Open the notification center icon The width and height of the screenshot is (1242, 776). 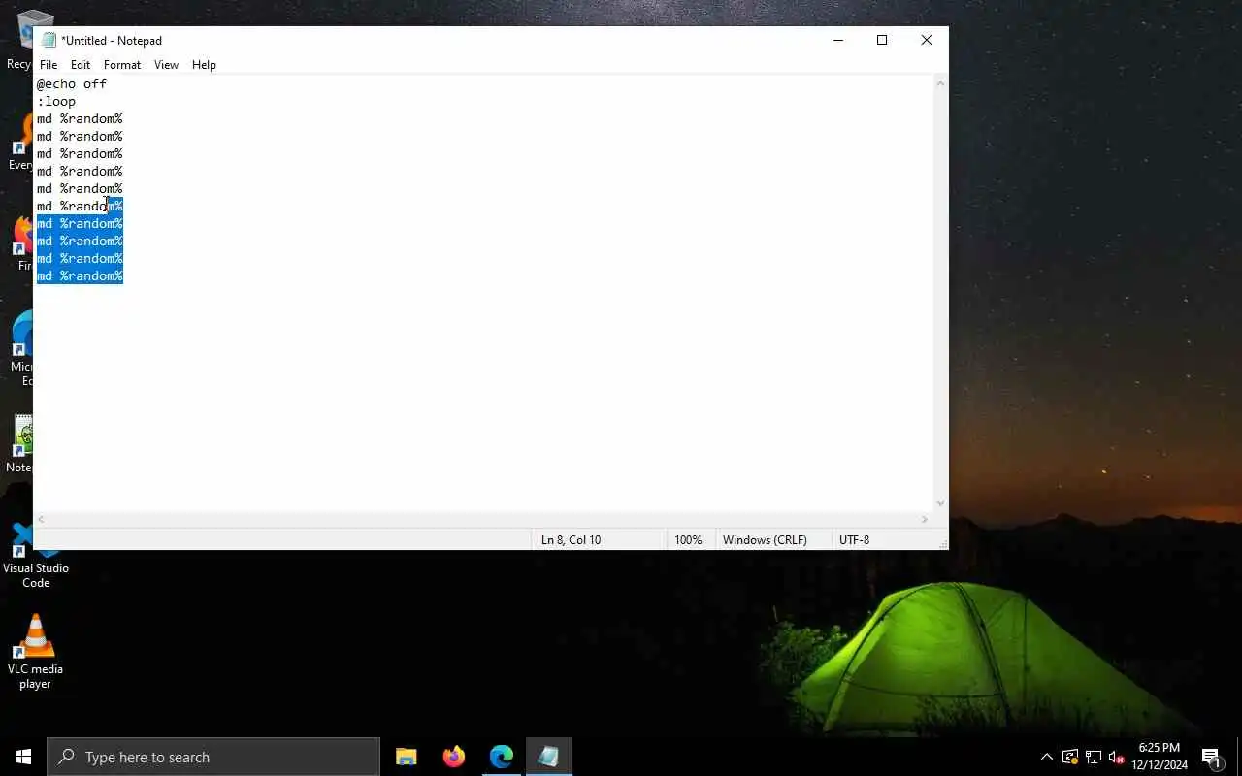(1211, 757)
